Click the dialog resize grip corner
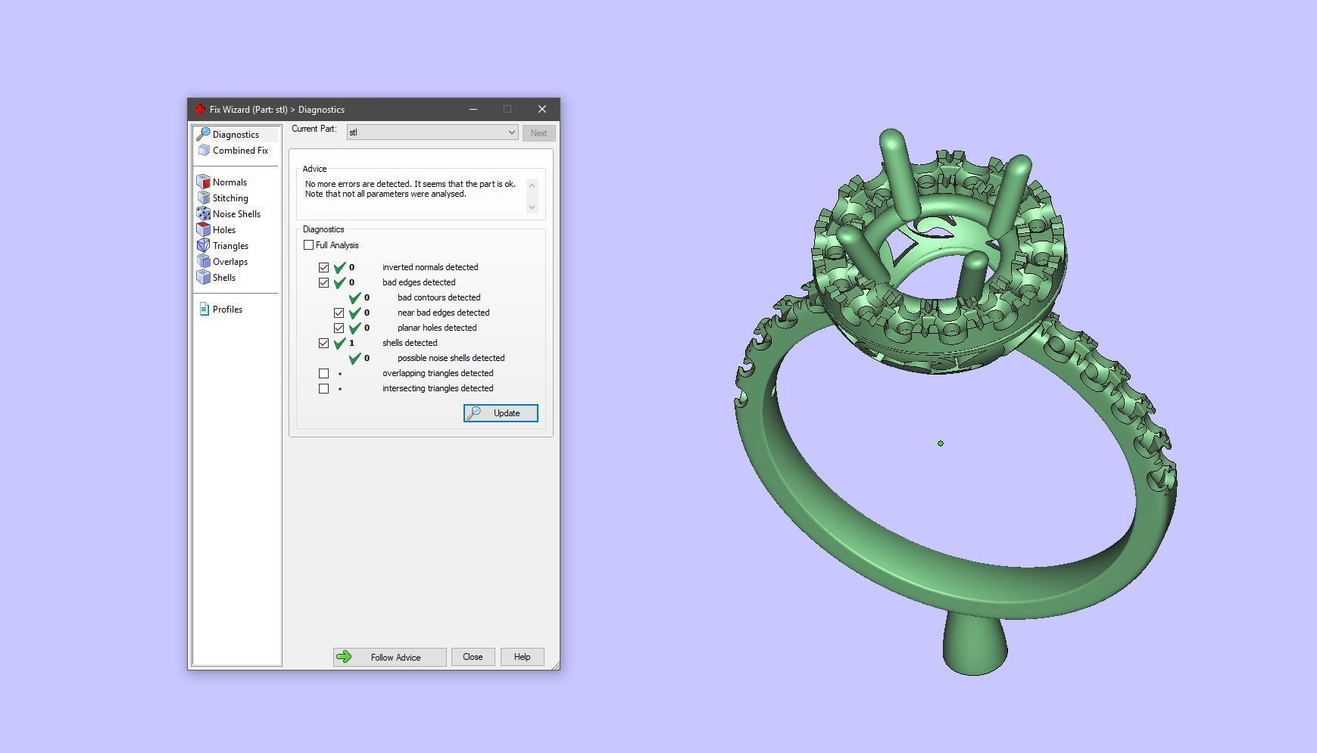The height and width of the screenshot is (753, 1317). (555, 665)
